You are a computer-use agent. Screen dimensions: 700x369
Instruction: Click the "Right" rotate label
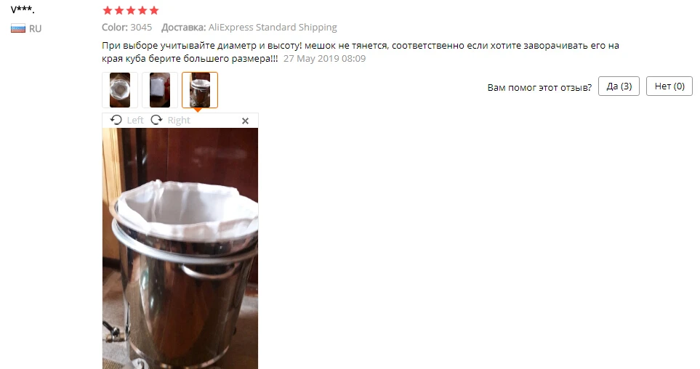(179, 121)
